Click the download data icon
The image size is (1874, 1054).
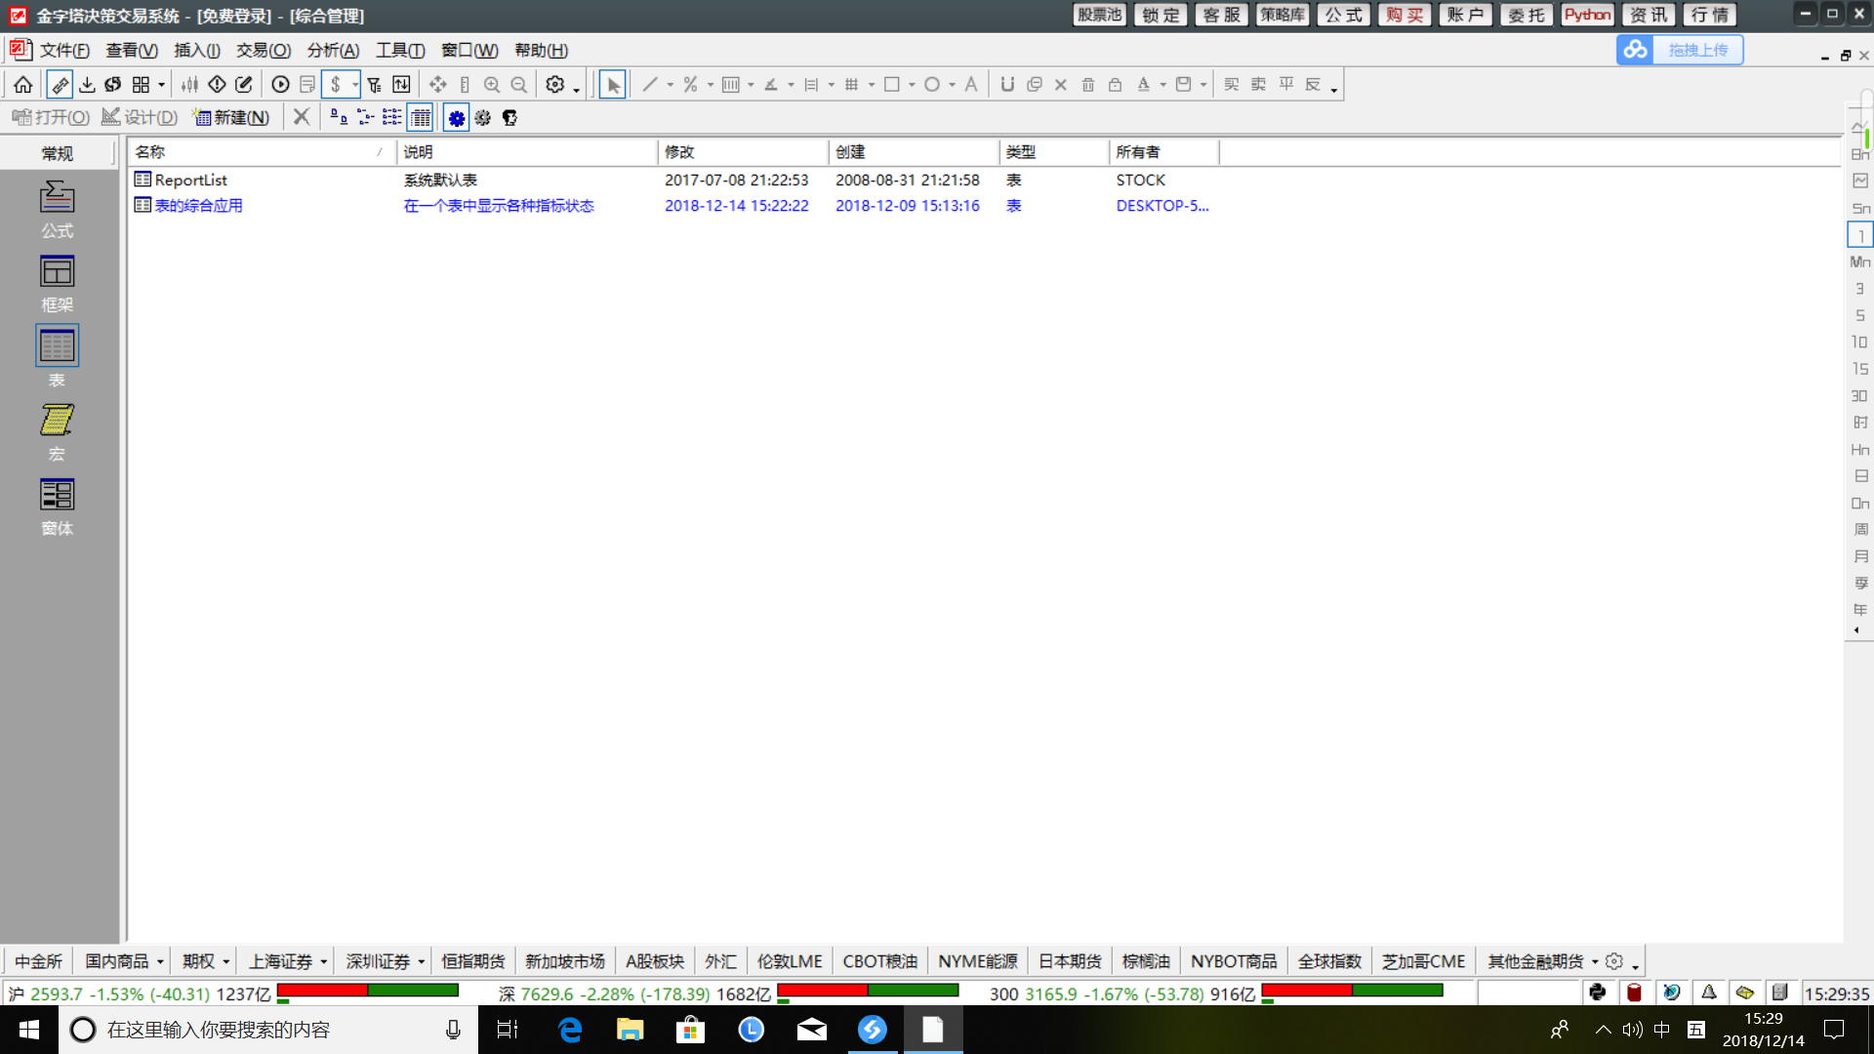pos(87,85)
